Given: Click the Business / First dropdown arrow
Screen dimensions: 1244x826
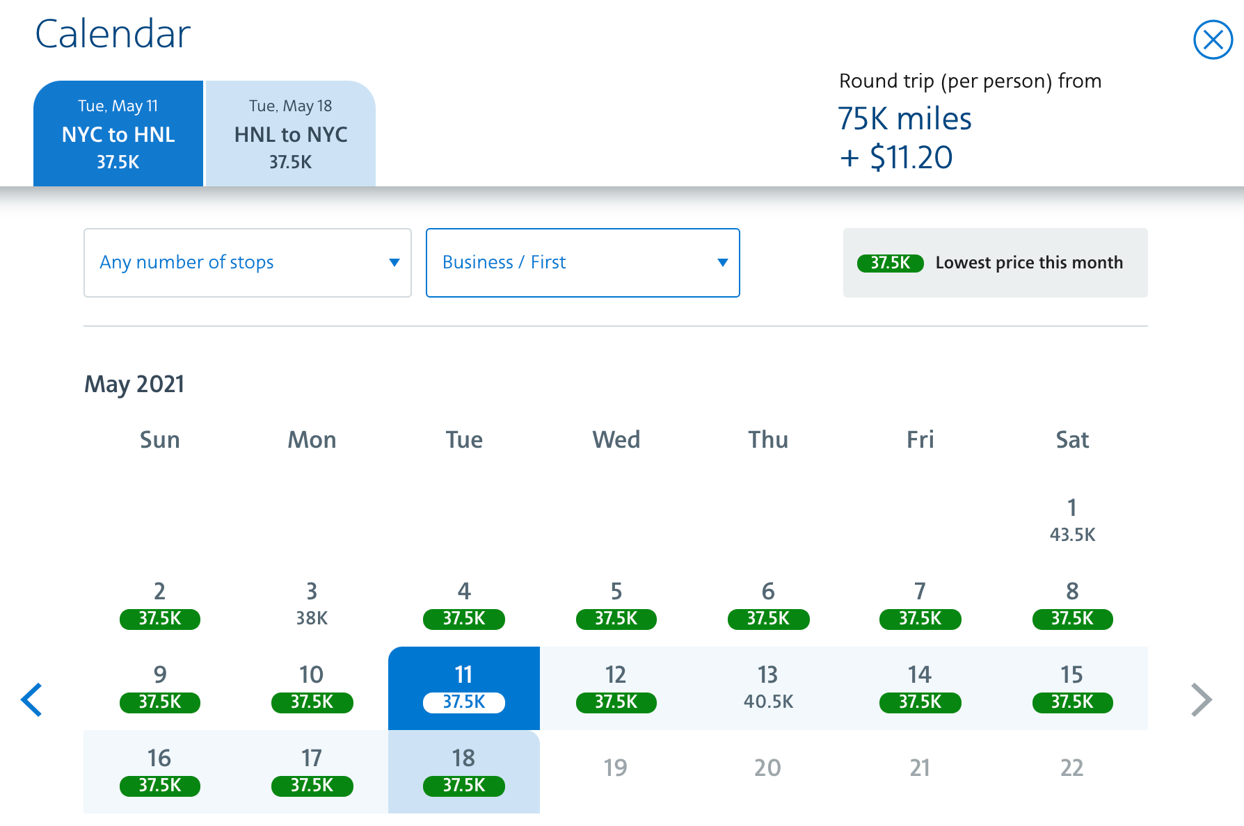Looking at the screenshot, I should (x=722, y=263).
